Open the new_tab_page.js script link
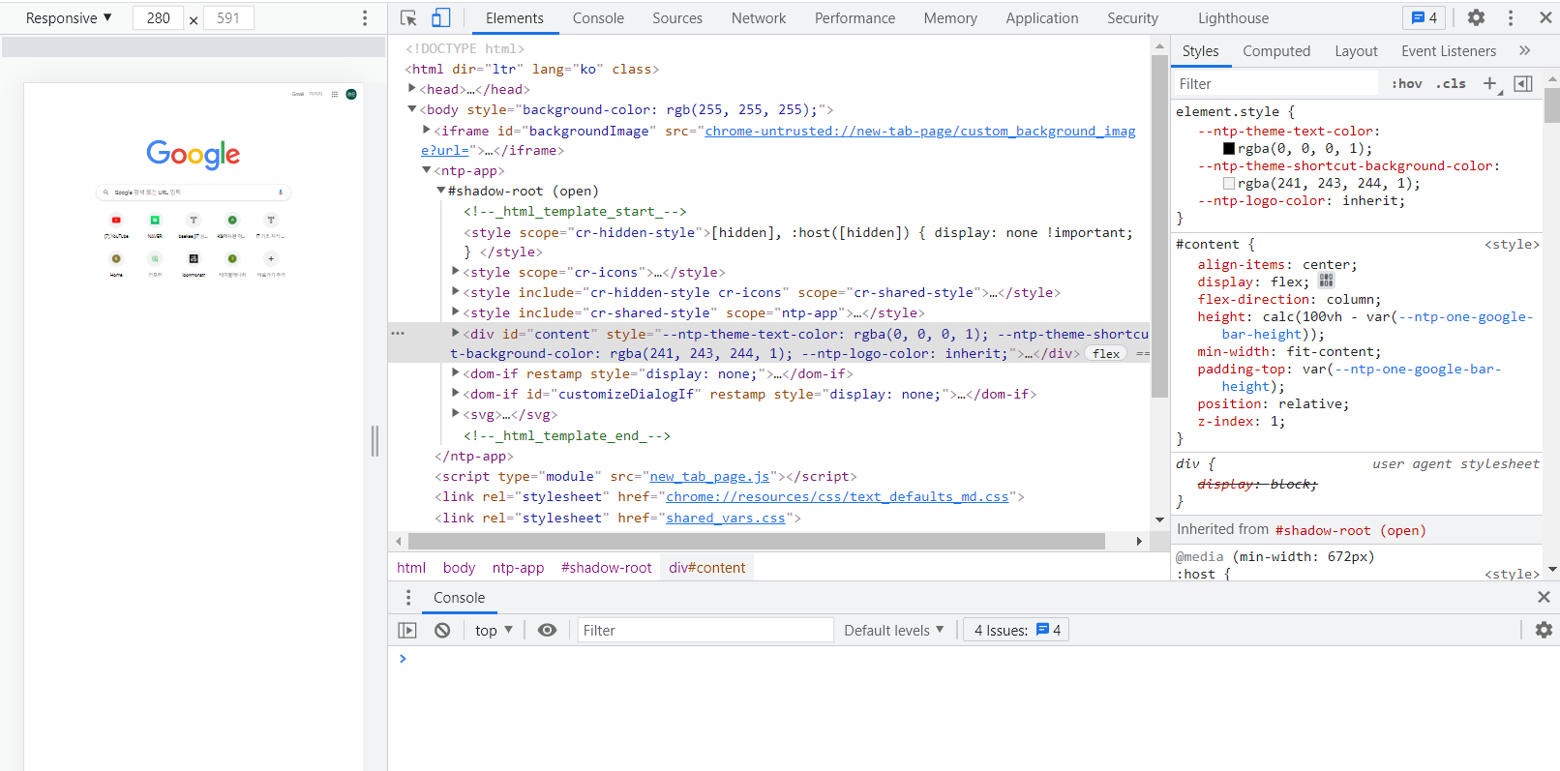This screenshot has width=1560, height=771. (x=709, y=476)
